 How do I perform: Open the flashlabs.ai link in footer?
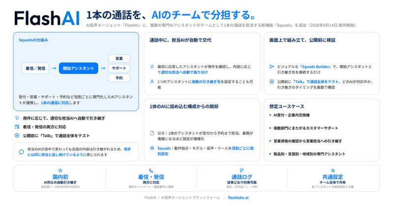pos(238,198)
